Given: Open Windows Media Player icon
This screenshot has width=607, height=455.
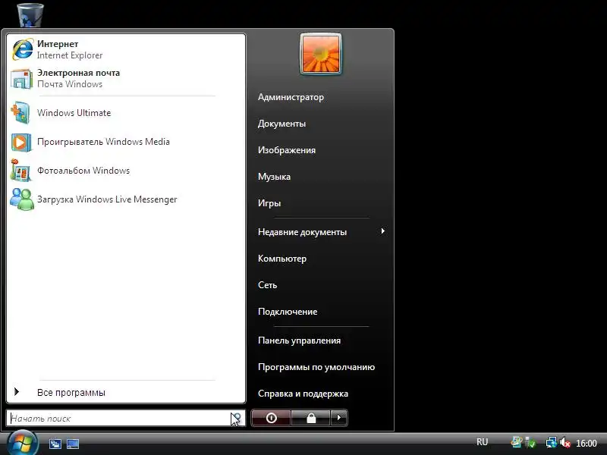Looking at the screenshot, I should click(21, 142).
